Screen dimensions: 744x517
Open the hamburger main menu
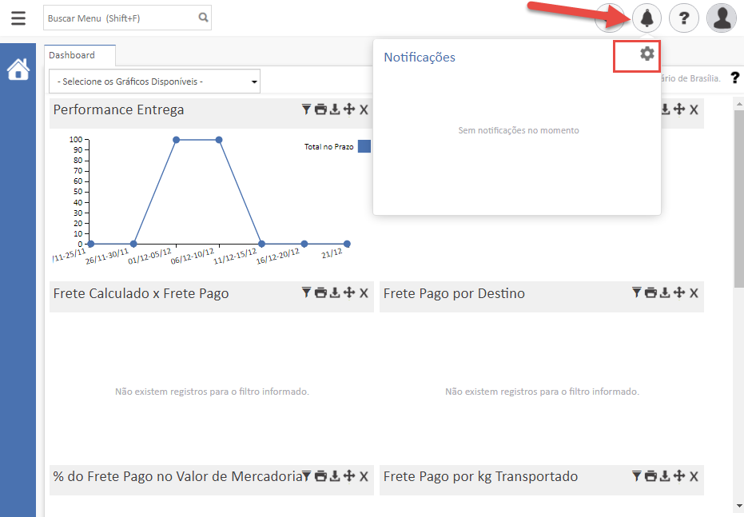tap(18, 18)
